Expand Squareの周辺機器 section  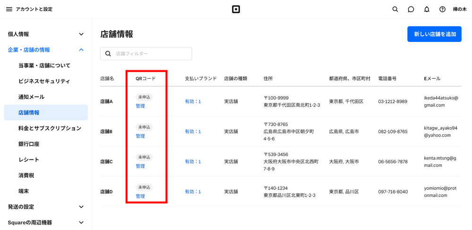click(46, 222)
